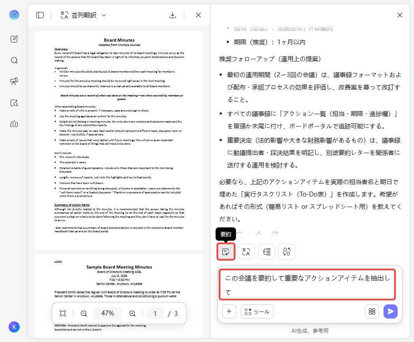Zoom in the PDF with the plus icon

tap(132, 313)
